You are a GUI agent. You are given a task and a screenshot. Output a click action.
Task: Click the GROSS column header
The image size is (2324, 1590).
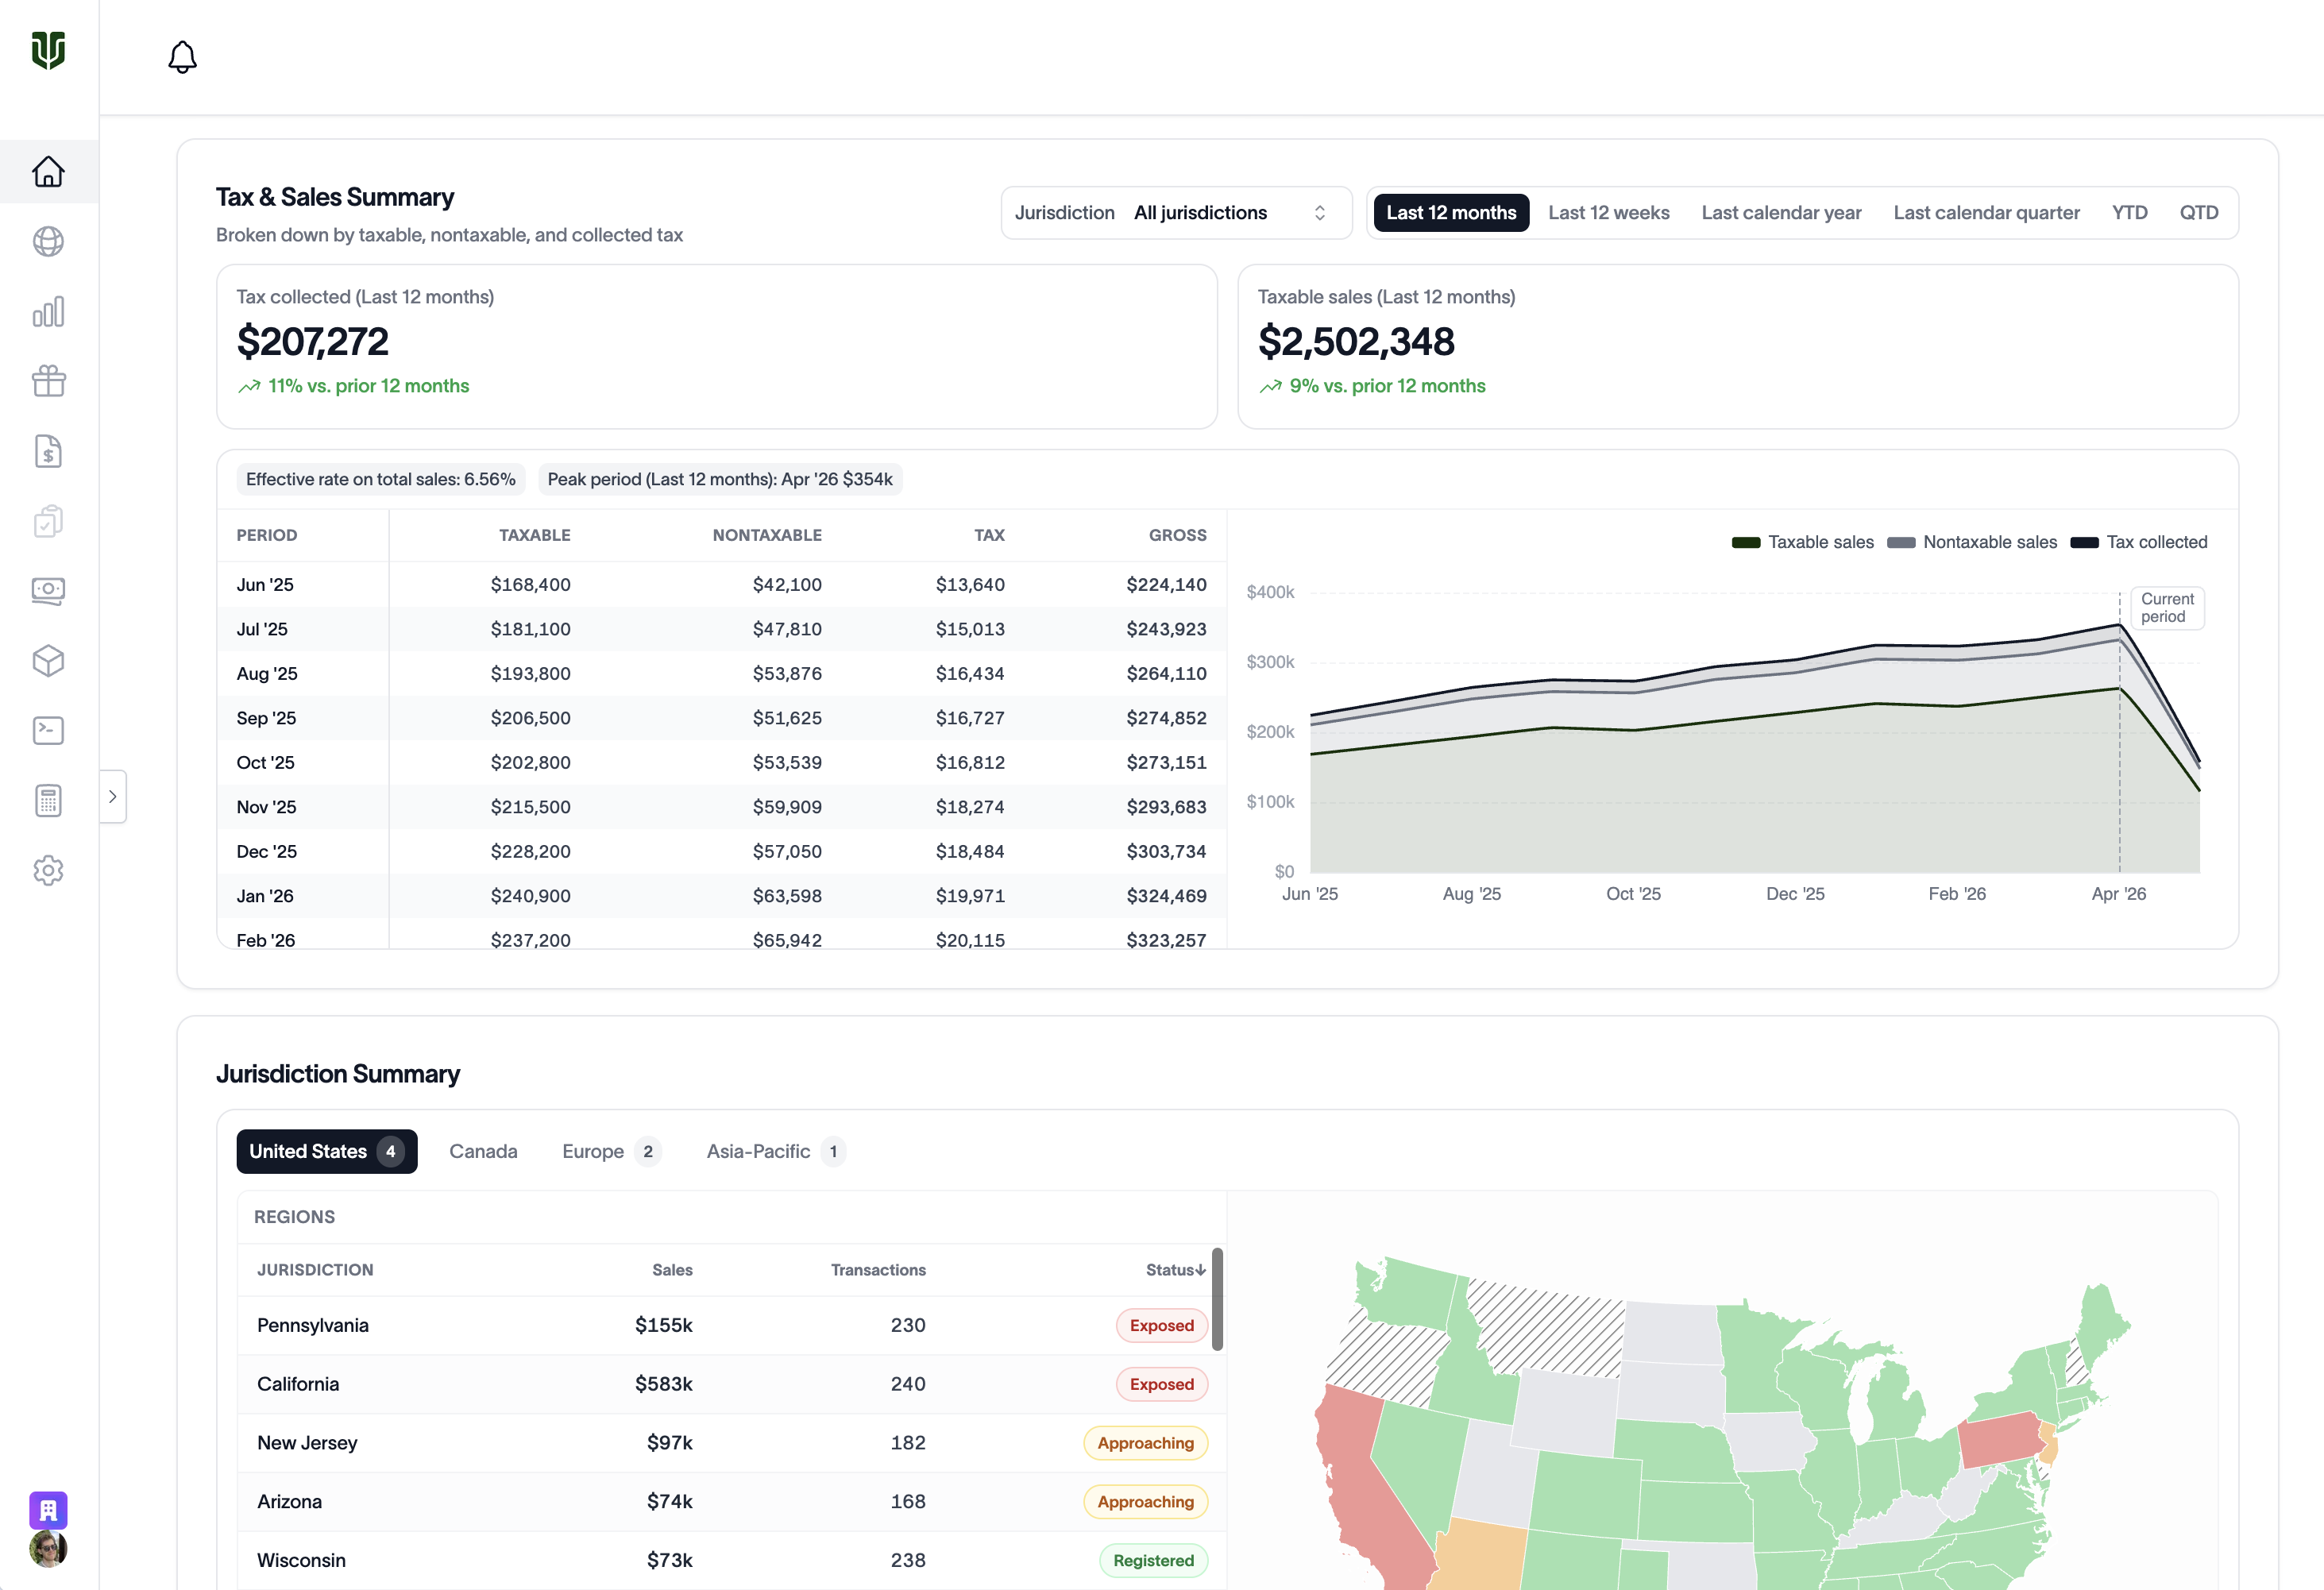point(1177,536)
